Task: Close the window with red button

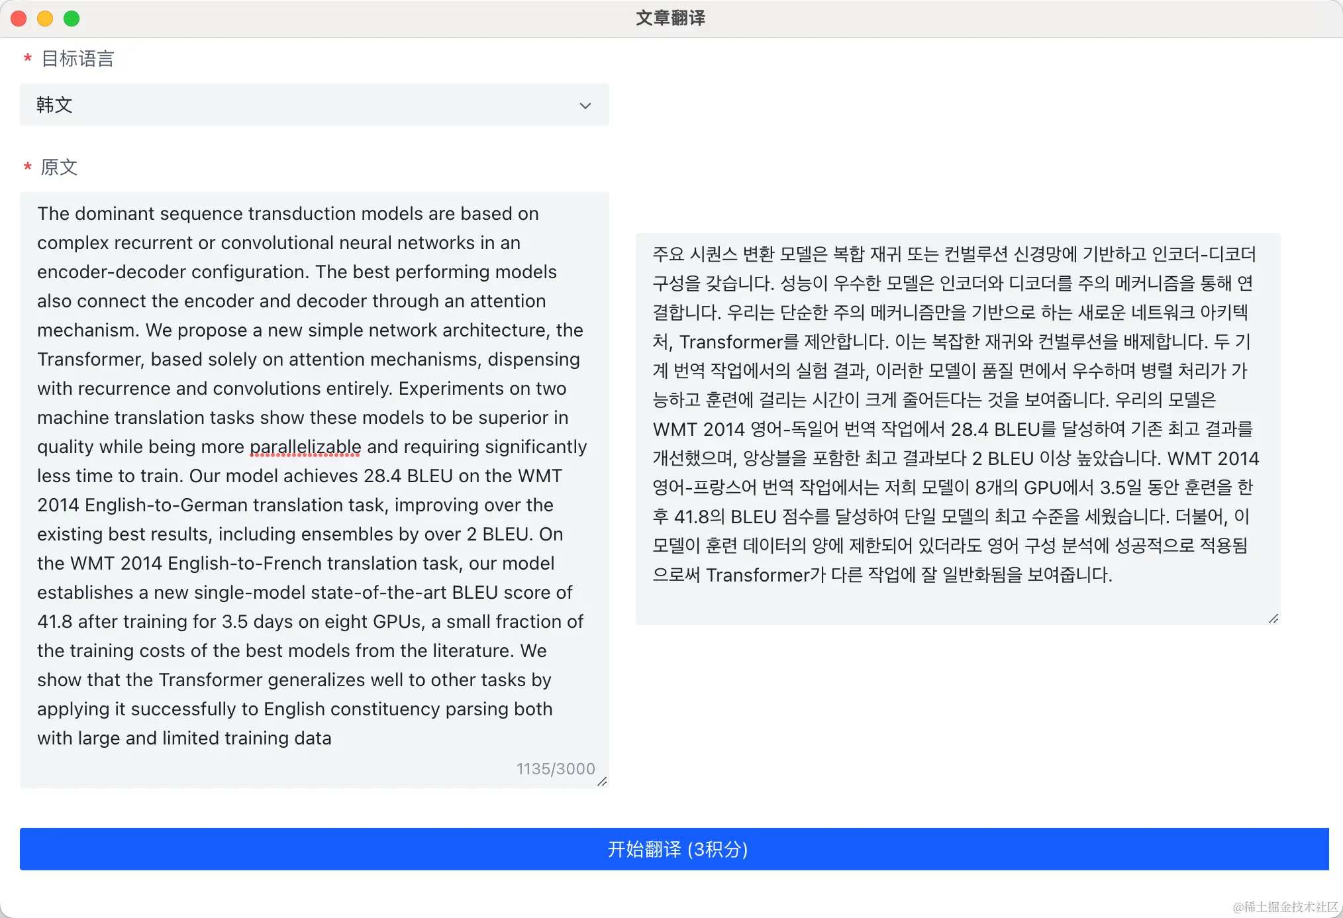Action: (19, 19)
